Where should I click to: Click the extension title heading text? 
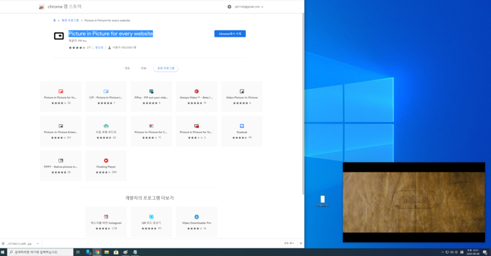point(111,34)
